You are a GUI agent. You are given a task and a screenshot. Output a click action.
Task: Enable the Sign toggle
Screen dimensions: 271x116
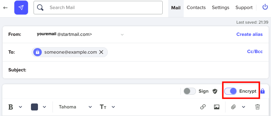click(190, 91)
